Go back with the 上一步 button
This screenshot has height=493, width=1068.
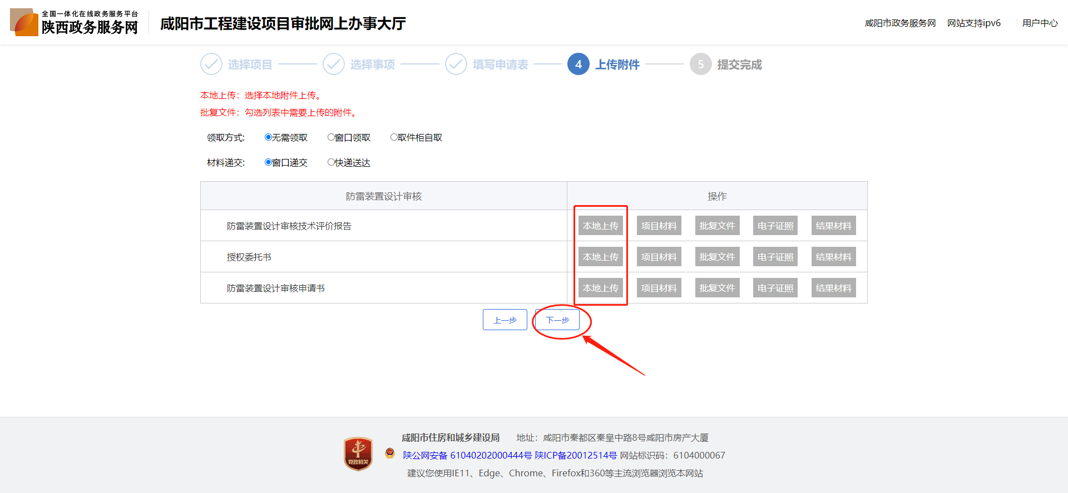(505, 320)
